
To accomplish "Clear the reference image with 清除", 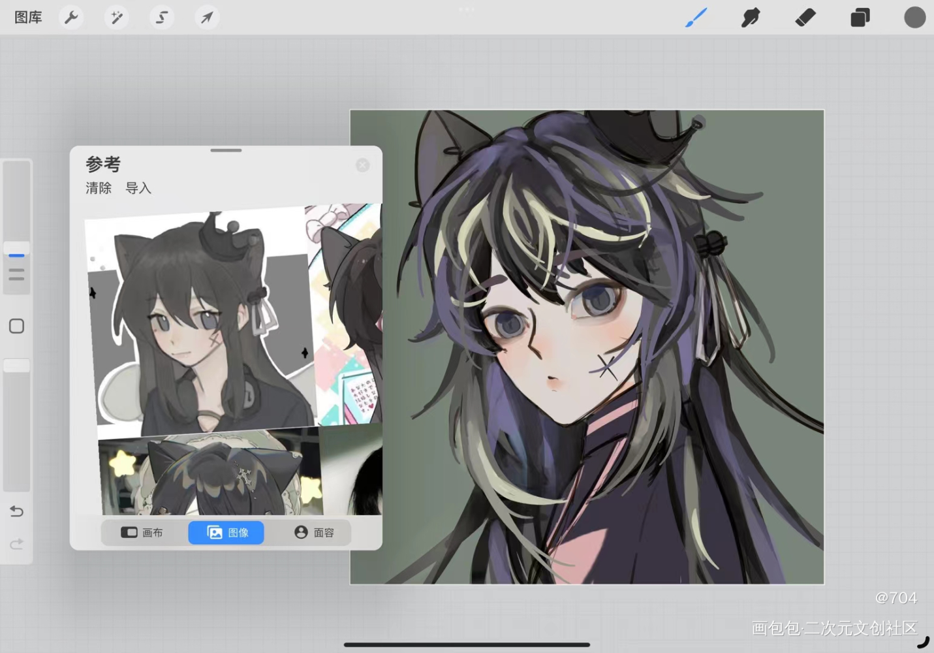I will pos(99,189).
